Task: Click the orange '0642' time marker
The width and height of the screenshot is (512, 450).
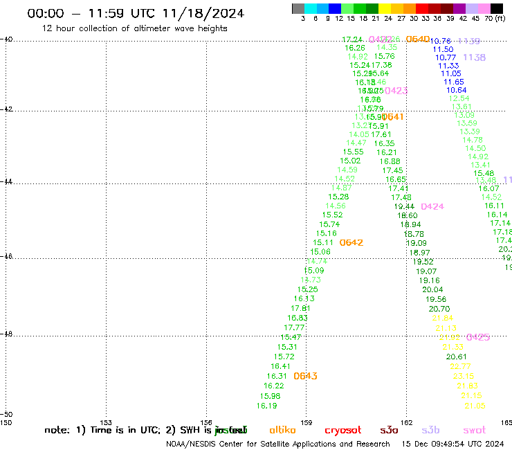Action: pyautogui.click(x=351, y=242)
